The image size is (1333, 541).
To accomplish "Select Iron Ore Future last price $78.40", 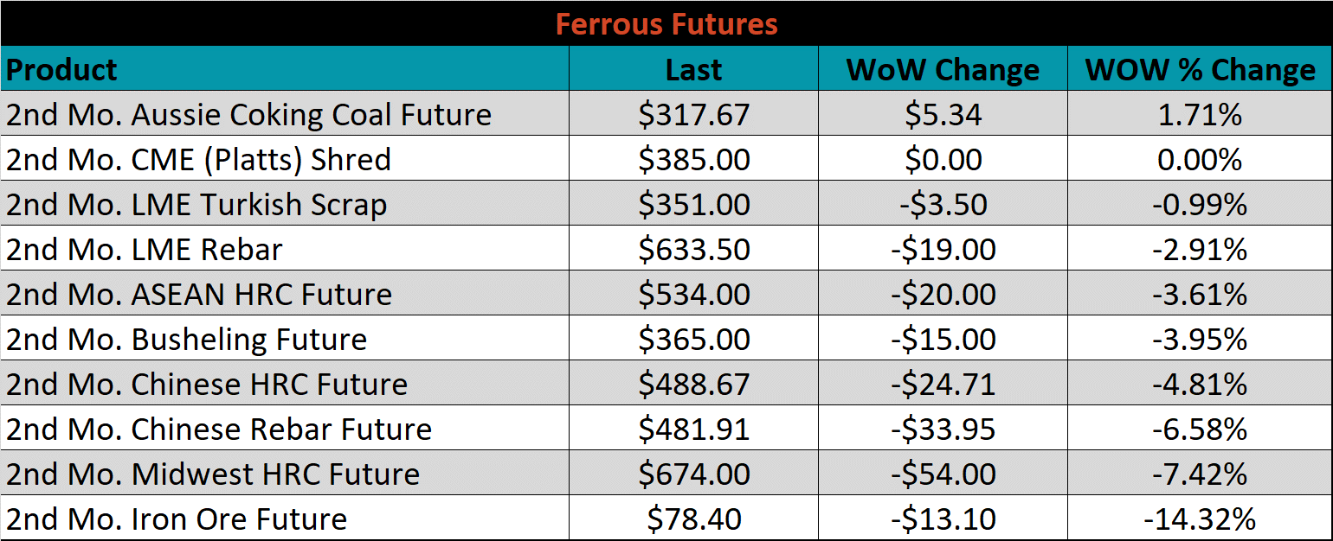I will coord(693,519).
